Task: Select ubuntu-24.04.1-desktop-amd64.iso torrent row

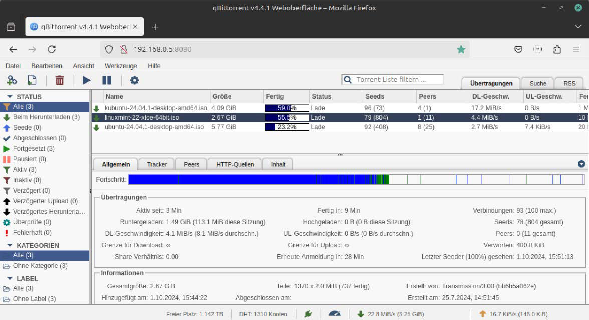Action: (341, 127)
